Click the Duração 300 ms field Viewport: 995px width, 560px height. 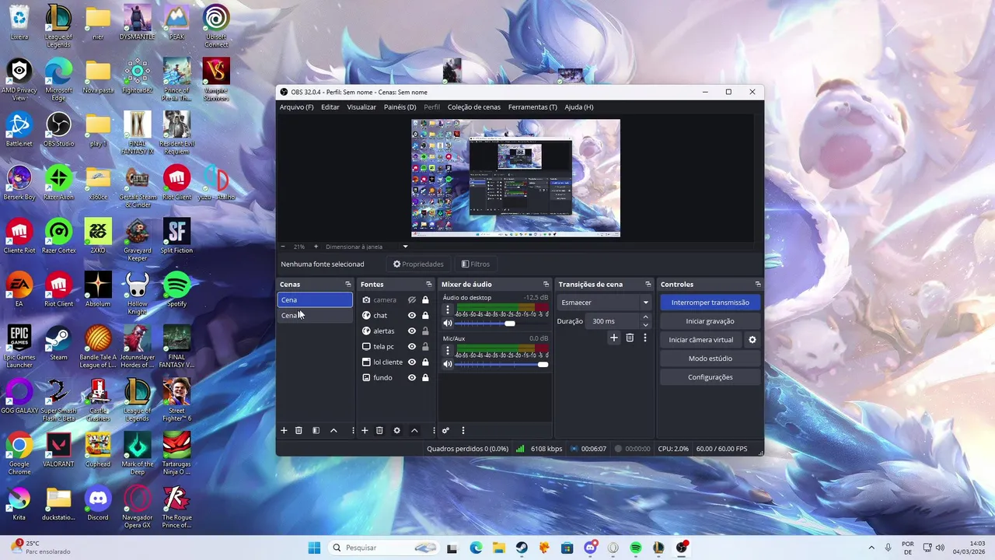[x=613, y=321]
